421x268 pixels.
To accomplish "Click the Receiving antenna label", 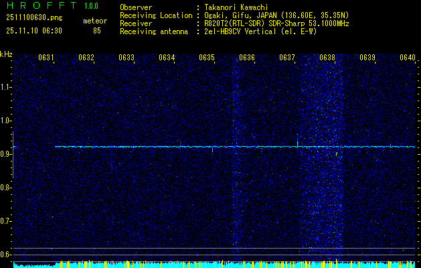I will click(x=154, y=31).
